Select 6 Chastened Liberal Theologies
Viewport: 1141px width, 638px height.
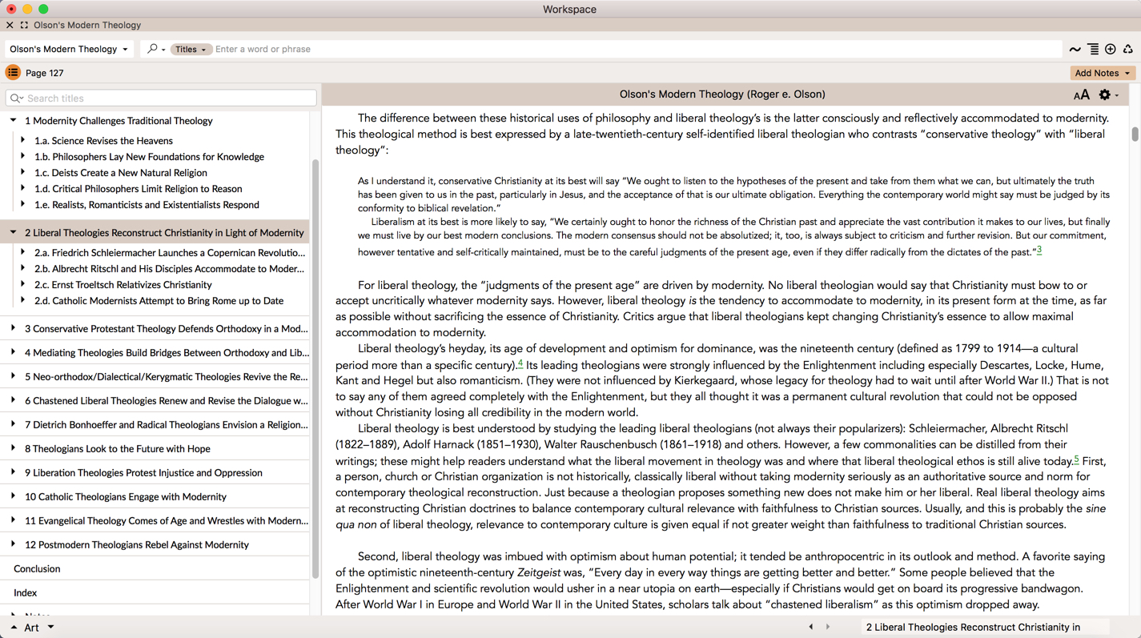coord(166,400)
